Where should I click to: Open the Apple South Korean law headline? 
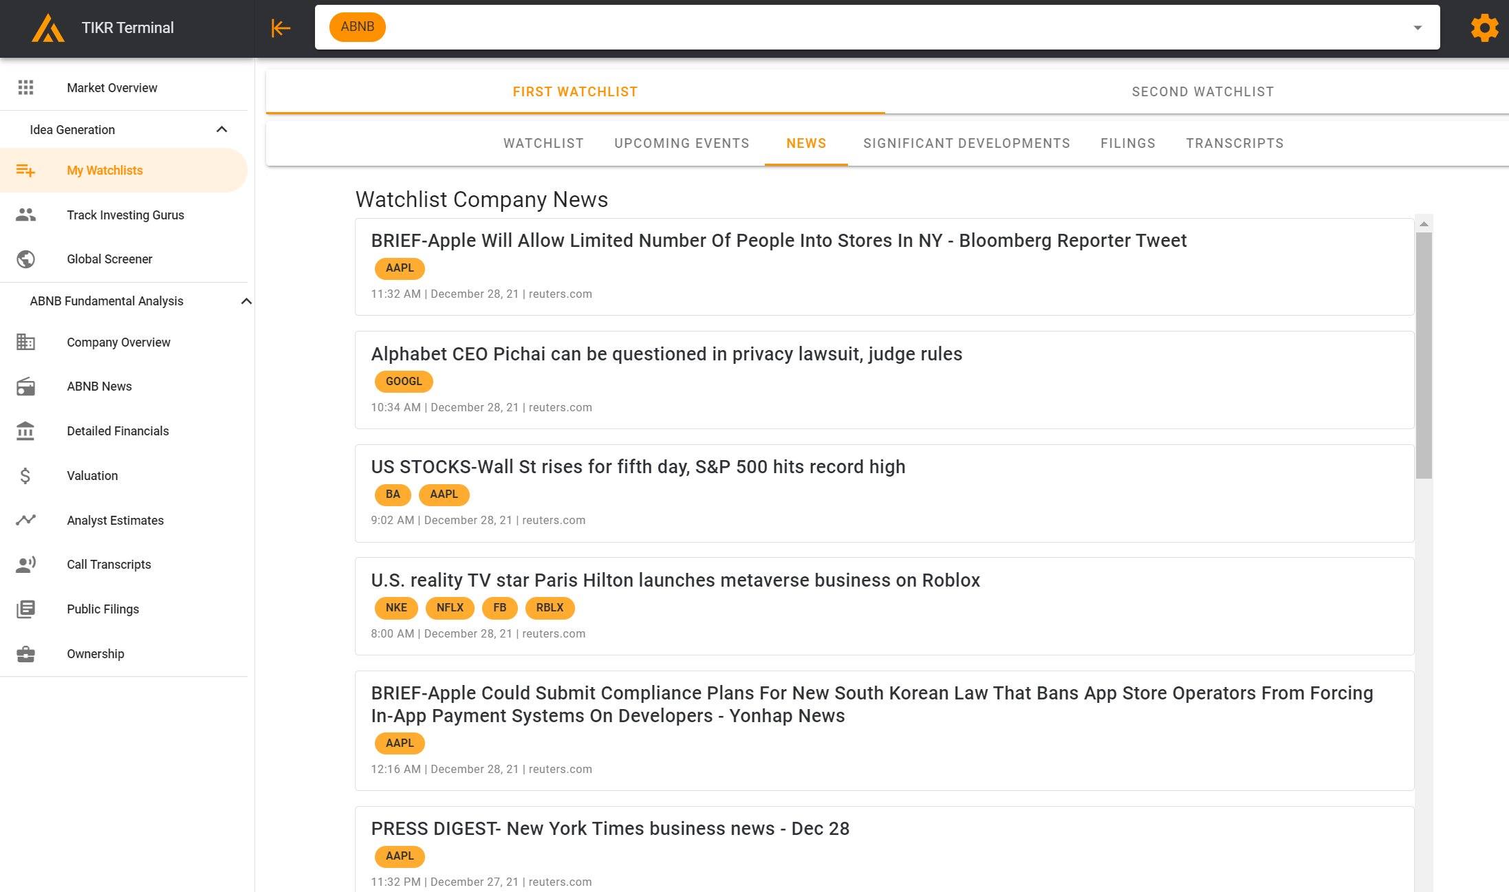click(872, 704)
